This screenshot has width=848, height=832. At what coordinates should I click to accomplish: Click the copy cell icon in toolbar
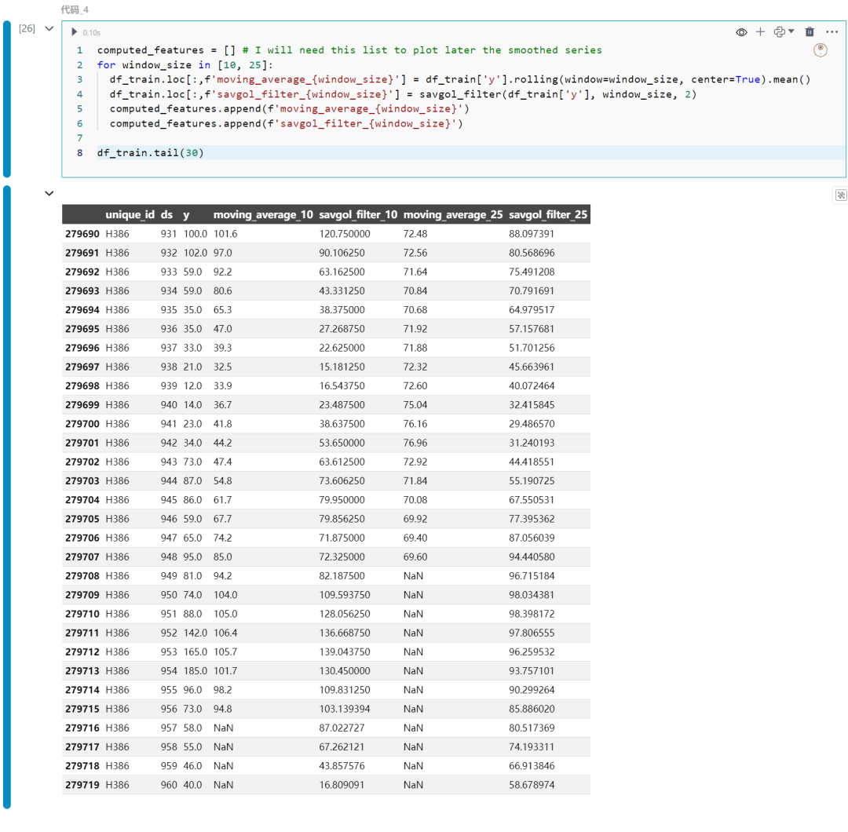[779, 32]
